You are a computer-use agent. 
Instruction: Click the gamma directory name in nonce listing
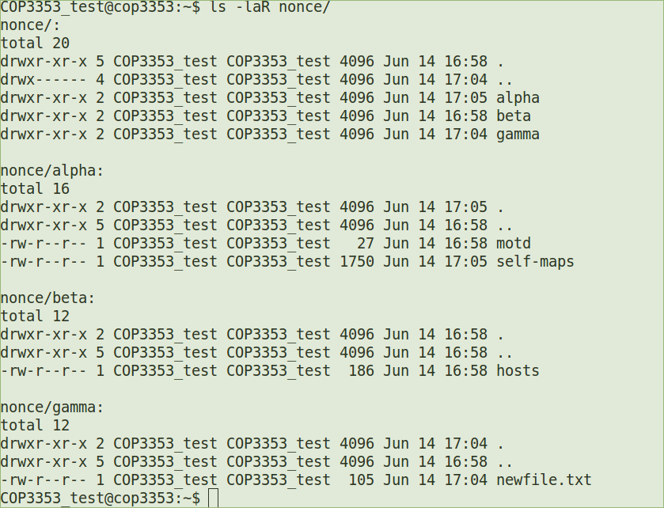518,135
